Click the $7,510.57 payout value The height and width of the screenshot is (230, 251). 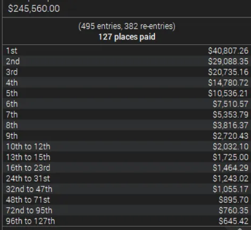(230, 104)
